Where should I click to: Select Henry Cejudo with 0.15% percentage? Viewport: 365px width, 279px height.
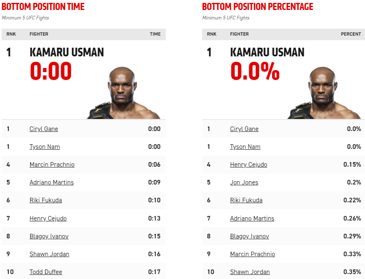249,165
